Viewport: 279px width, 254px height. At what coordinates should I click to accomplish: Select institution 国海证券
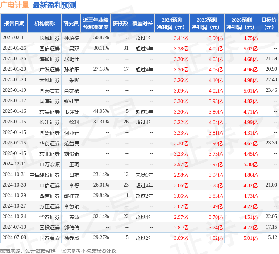[50, 101]
